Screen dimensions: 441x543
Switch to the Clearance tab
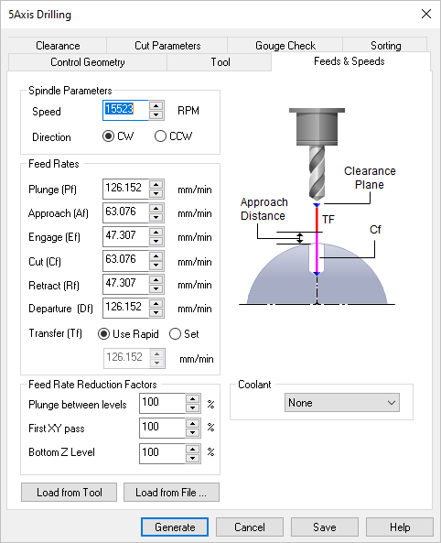pyautogui.click(x=58, y=46)
